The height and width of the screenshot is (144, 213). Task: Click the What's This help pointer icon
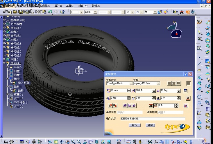[x=62, y=12]
